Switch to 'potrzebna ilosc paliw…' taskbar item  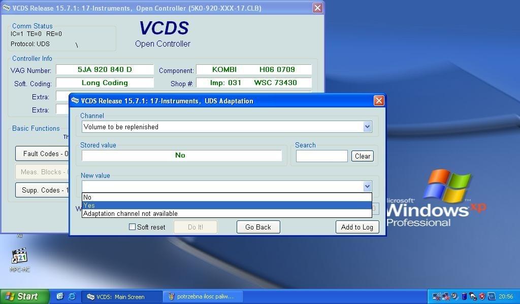pos(203,297)
